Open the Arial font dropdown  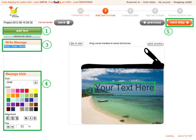[x=36, y=82]
